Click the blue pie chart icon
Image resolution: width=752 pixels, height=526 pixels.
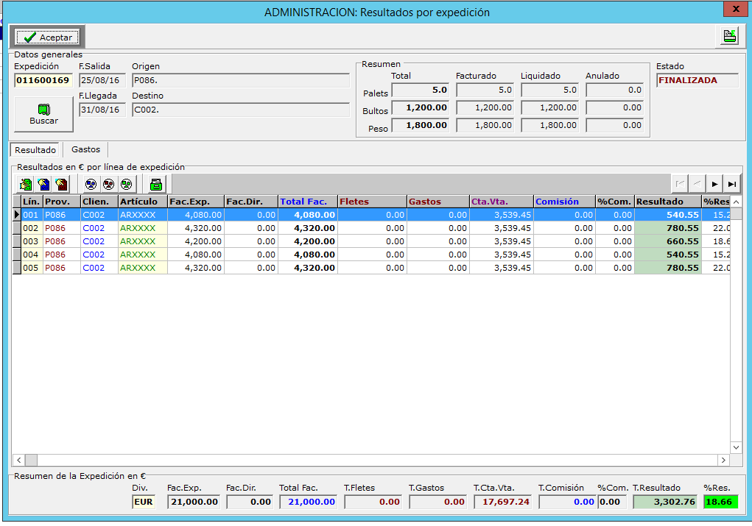tap(91, 184)
